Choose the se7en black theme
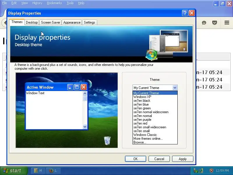Viewport: 233px width, 175px height. [x=155, y=101]
